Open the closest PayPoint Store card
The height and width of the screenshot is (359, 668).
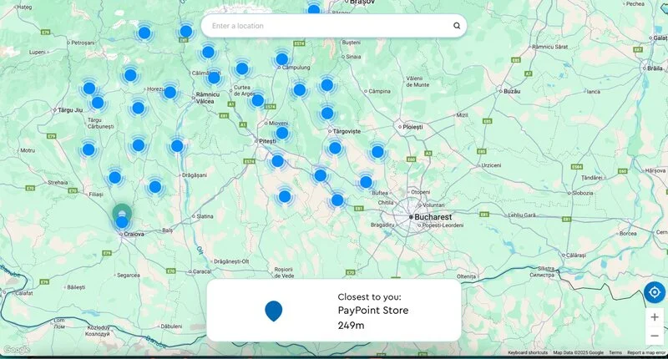[x=333, y=310]
